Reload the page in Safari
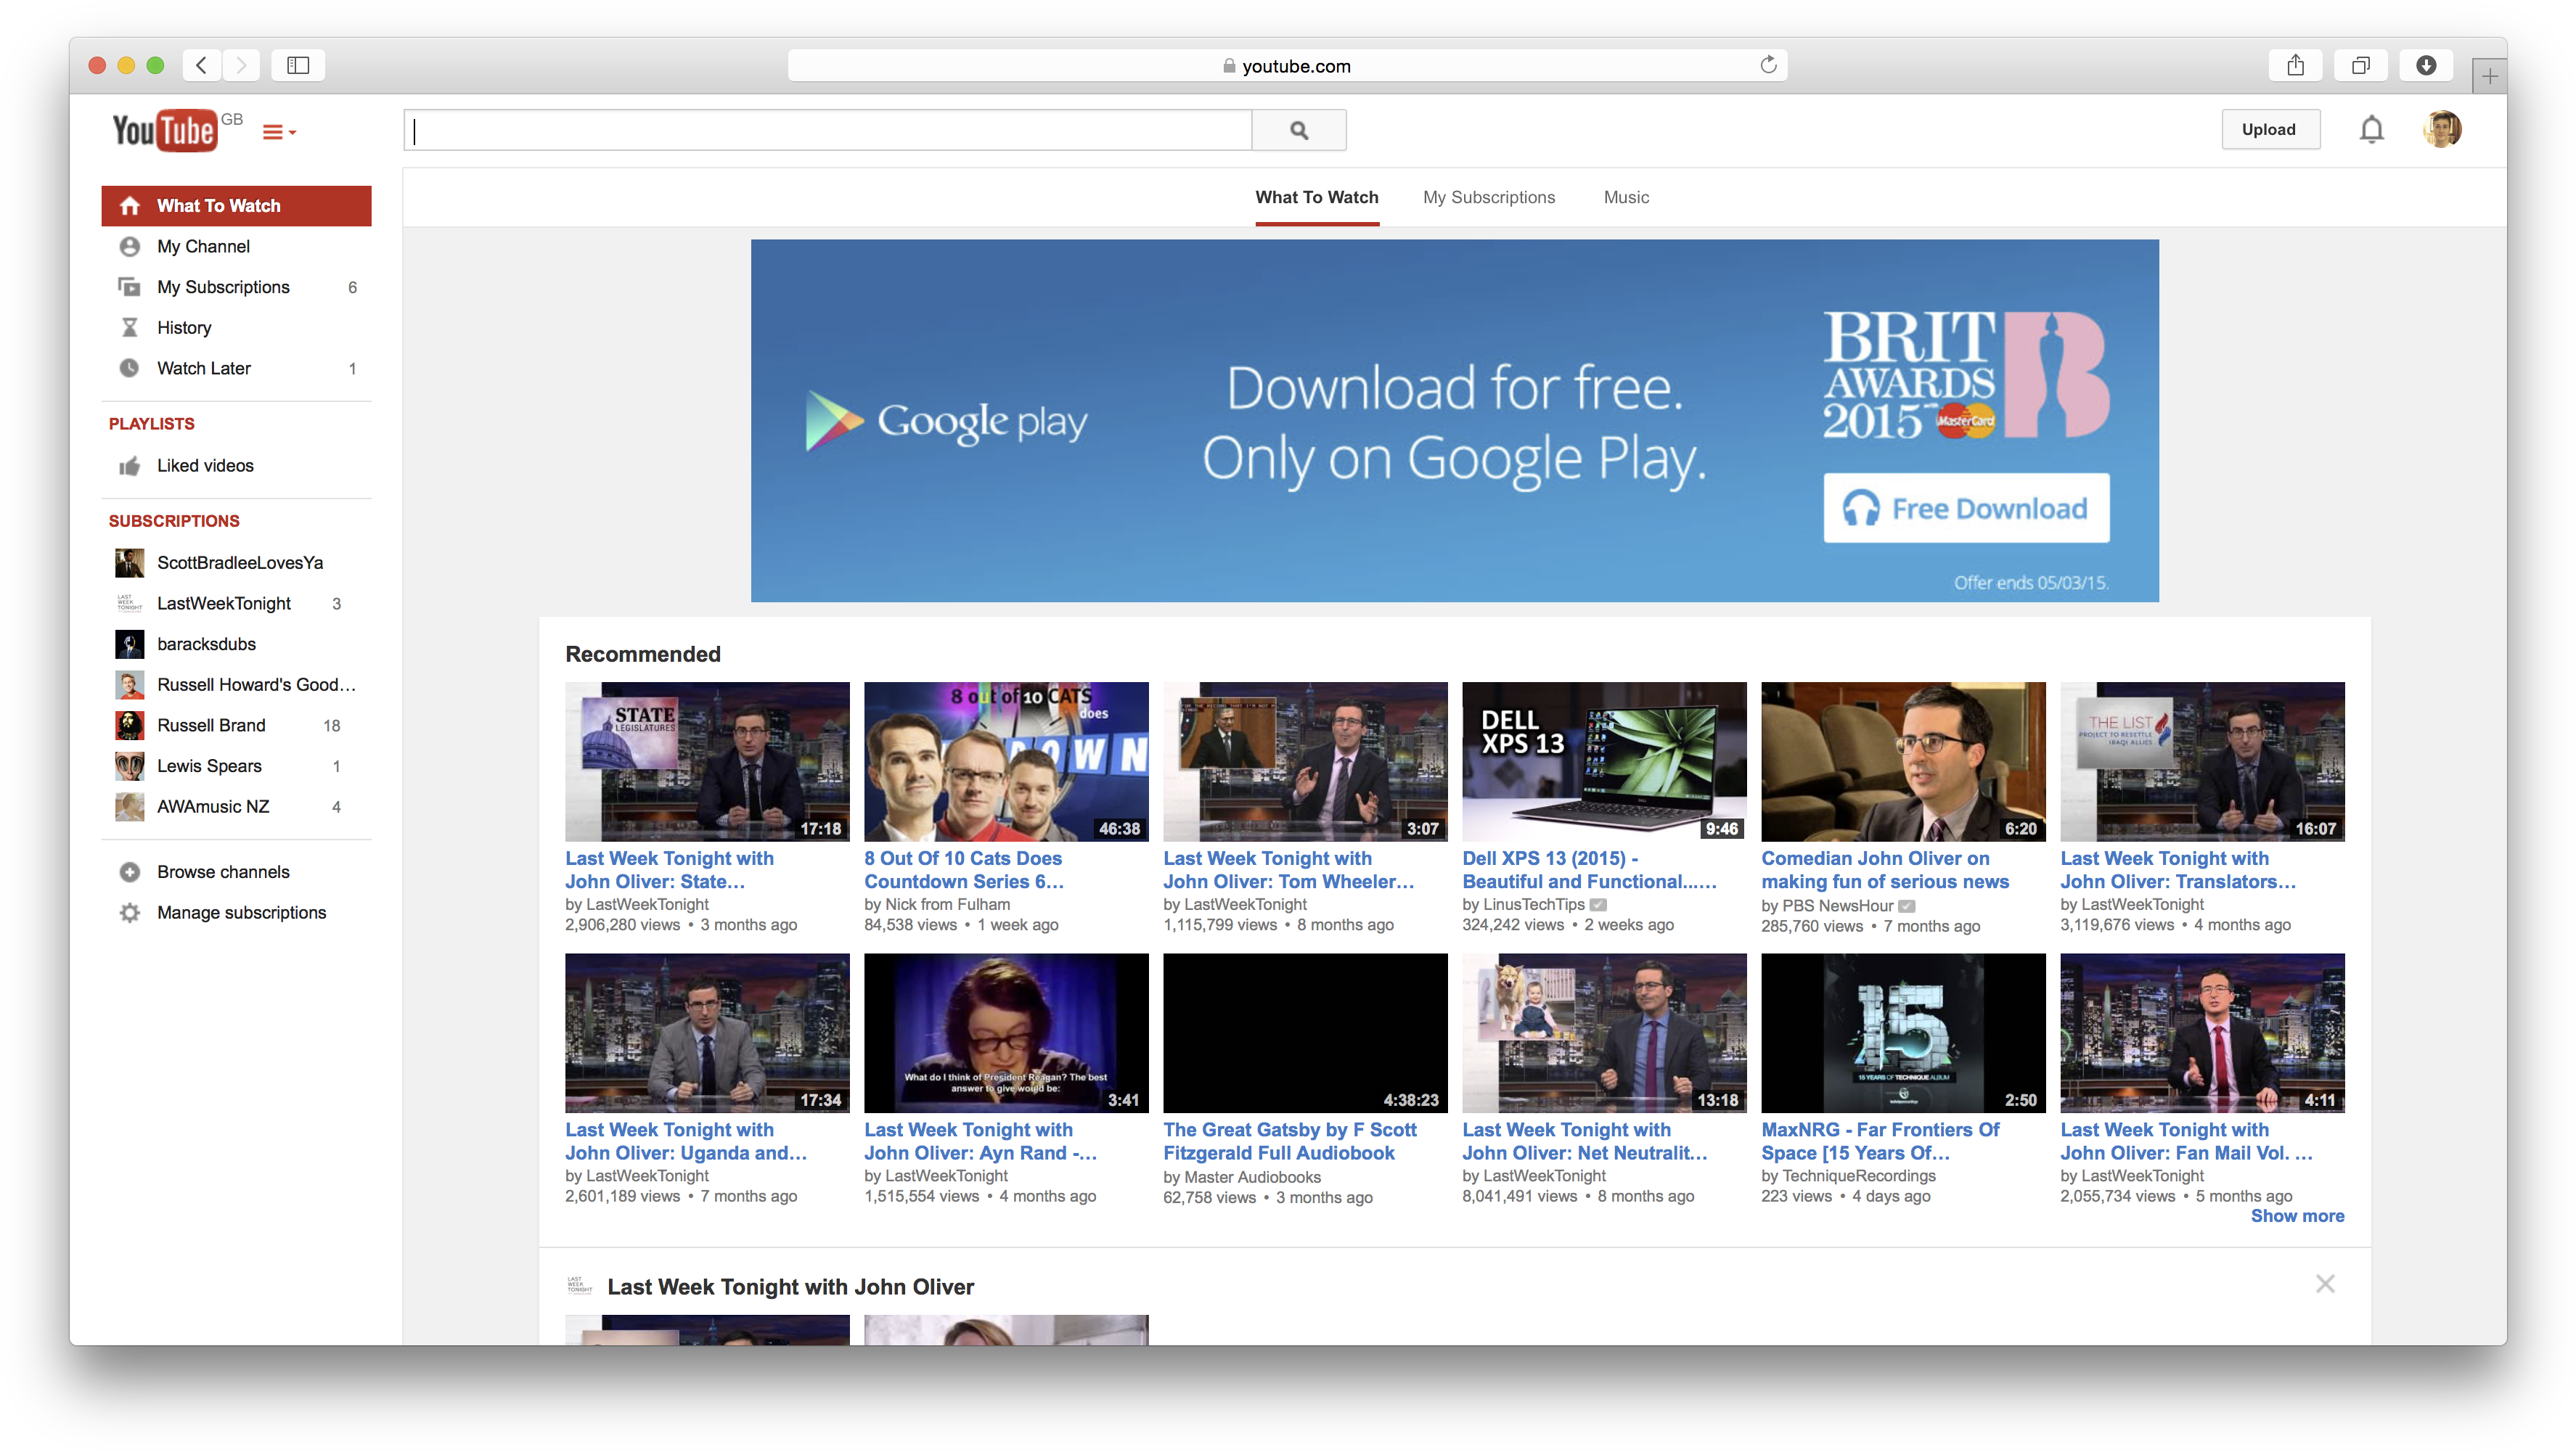This screenshot has width=2576, height=1452. tap(1767, 65)
